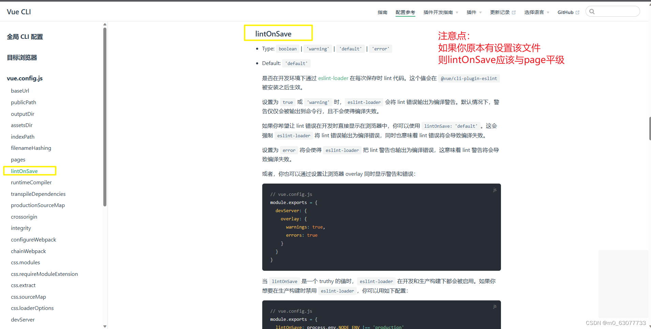Go to configureWebpack in the sidebar
The image size is (651, 329).
click(x=33, y=240)
